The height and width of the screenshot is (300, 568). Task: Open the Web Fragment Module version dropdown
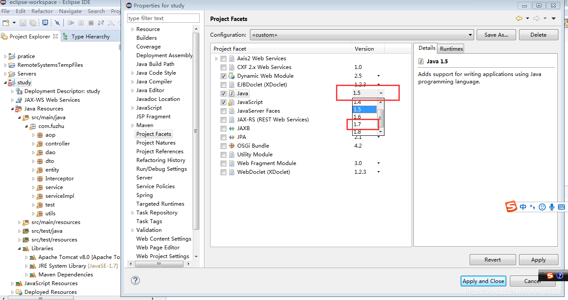(x=378, y=163)
